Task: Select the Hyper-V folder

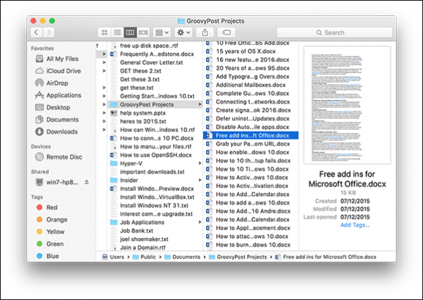Action: point(155,163)
